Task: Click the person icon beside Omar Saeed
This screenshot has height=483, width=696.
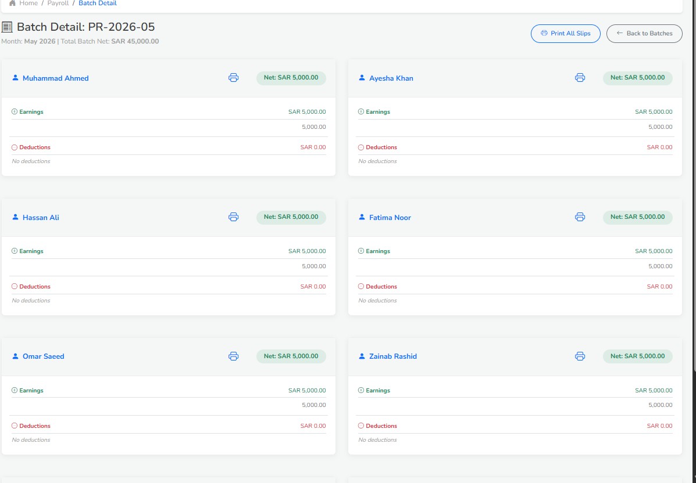Action: pyautogui.click(x=15, y=356)
